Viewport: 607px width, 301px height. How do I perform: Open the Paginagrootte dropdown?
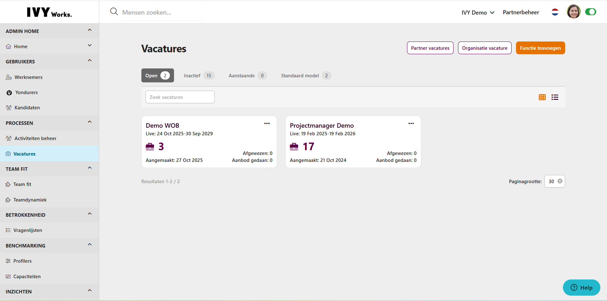tap(555, 181)
